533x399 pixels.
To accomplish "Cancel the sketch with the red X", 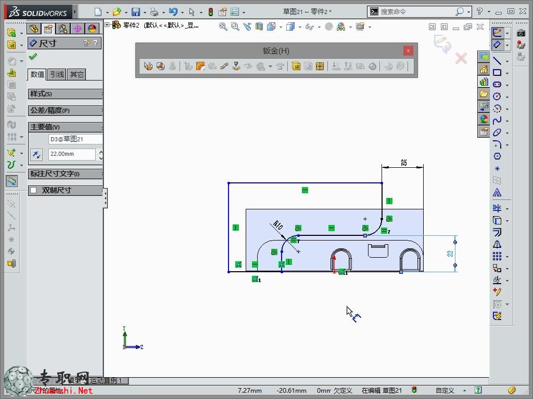I will (x=461, y=58).
